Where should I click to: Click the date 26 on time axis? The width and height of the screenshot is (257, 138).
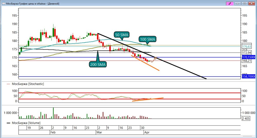point(41,128)
